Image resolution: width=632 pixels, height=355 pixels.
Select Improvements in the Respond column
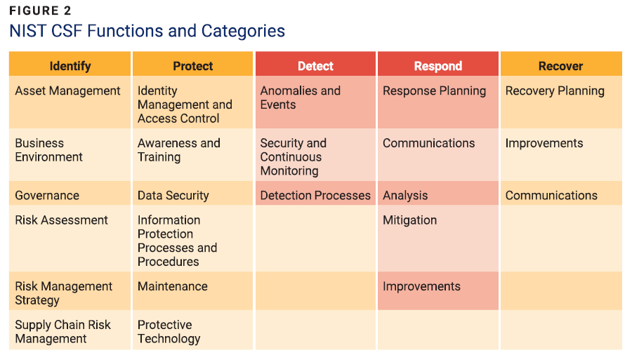coord(421,286)
